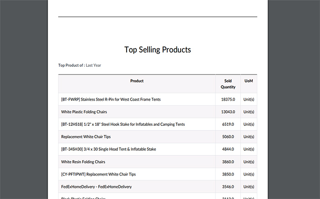Select the Product column header
Image resolution: width=320 pixels, height=199 pixels.
137,81
